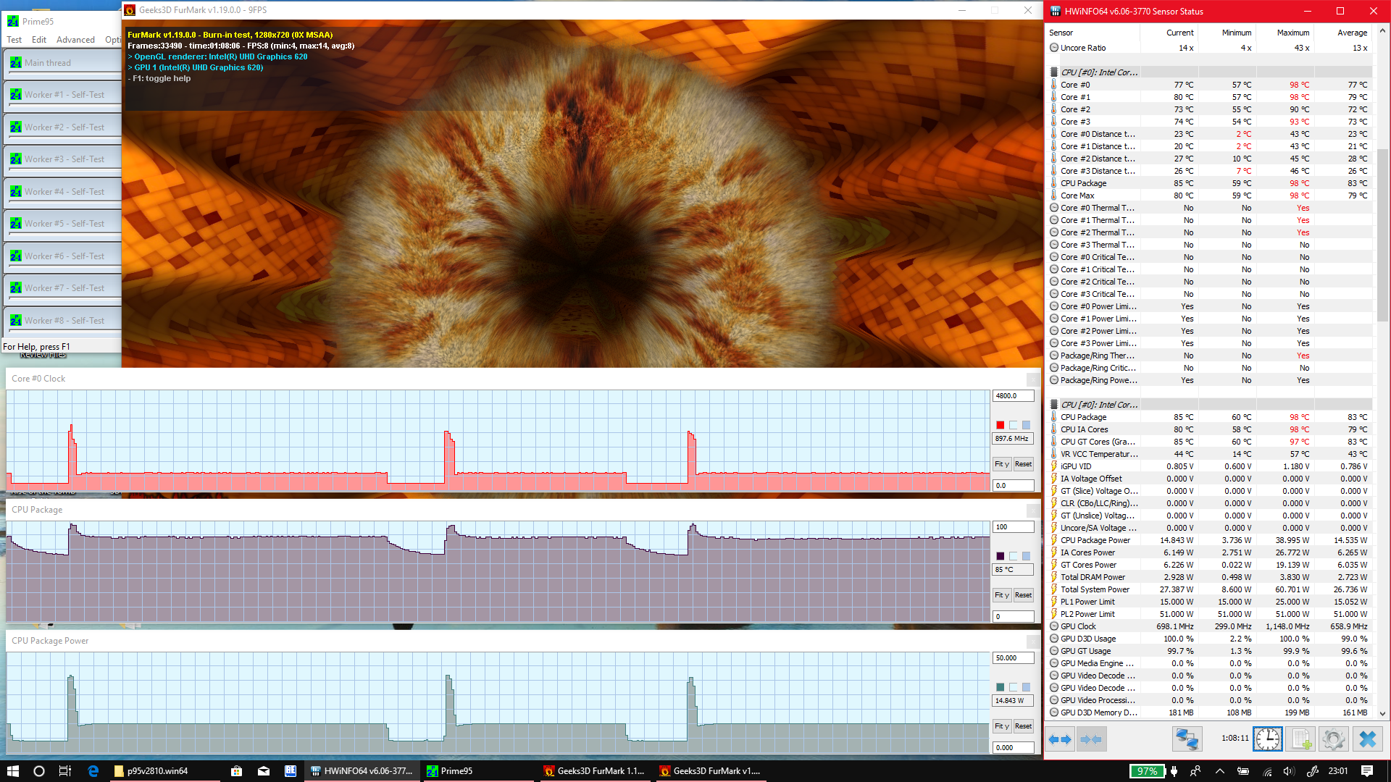
Task: Click HWiNFO scrollbar down arrow
Action: 1383,713
